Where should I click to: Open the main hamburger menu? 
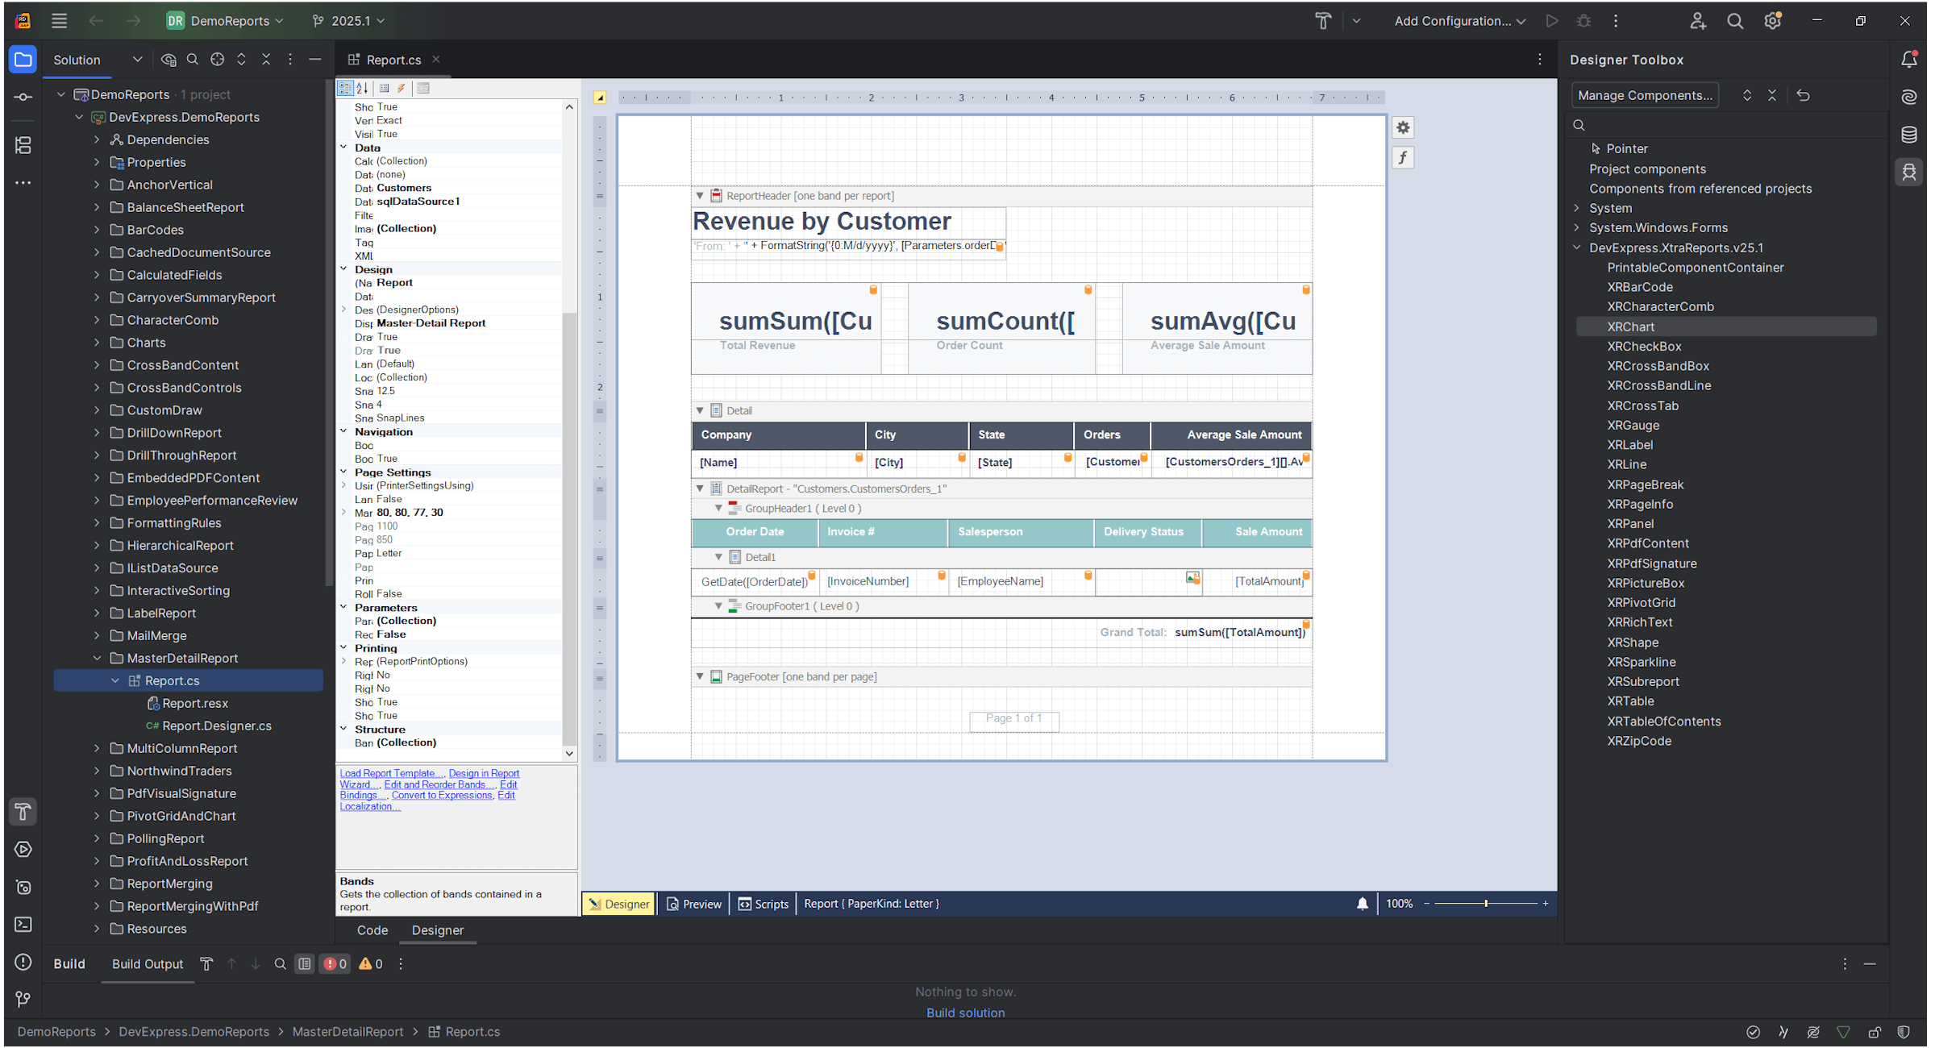pyautogui.click(x=59, y=20)
